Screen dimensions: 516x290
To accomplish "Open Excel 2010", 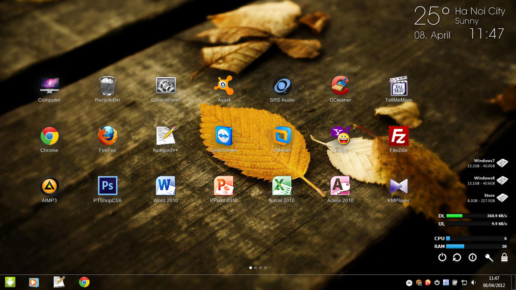I will pos(282,186).
